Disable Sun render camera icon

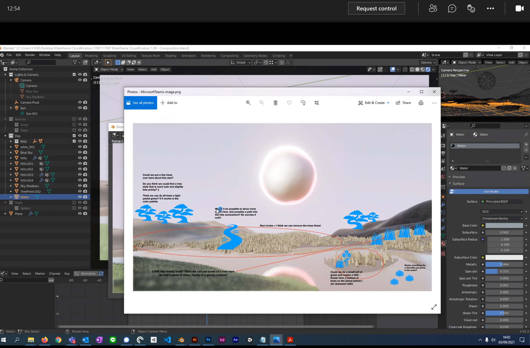(85, 108)
